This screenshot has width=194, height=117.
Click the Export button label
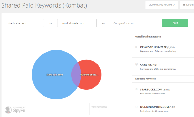tap(190, 5)
